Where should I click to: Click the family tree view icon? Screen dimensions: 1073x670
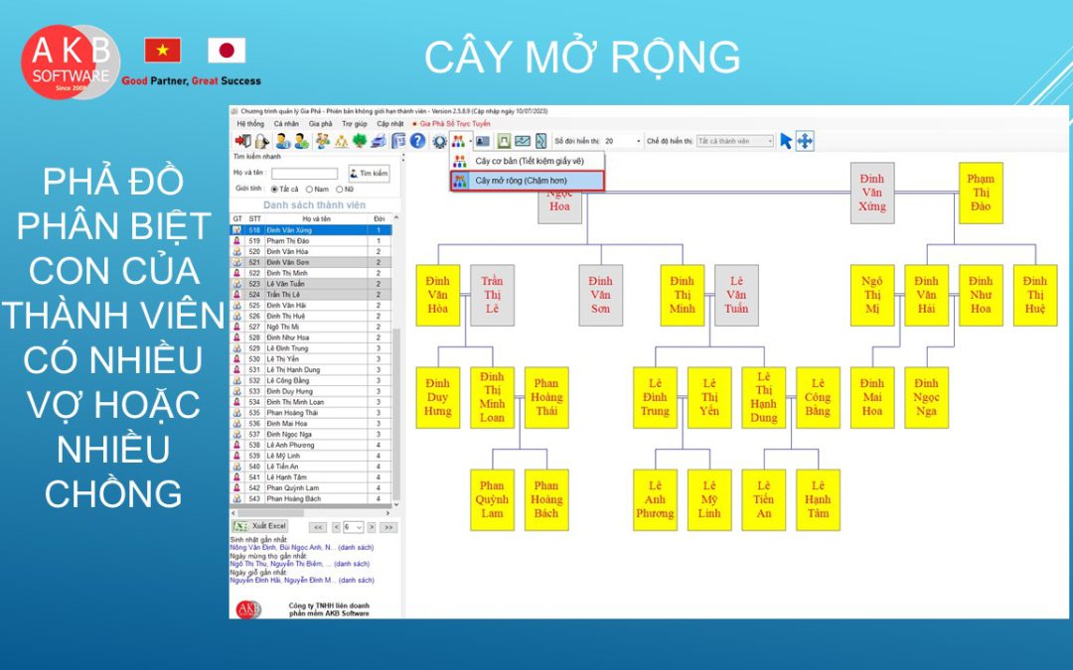point(458,141)
